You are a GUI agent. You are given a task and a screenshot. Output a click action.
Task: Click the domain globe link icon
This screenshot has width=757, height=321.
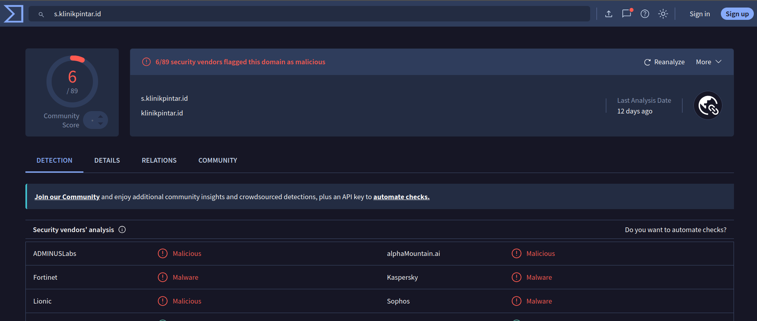tap(708, 106)
